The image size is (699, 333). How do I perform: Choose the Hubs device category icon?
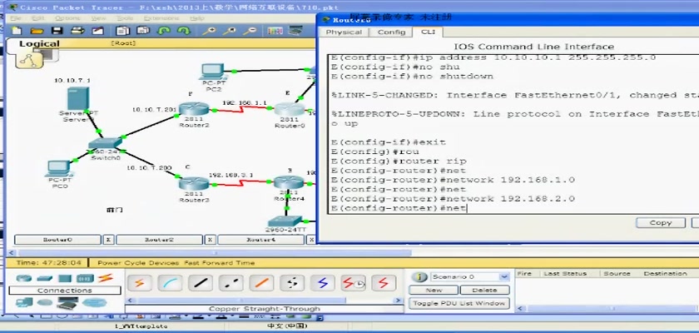[65, 278]
